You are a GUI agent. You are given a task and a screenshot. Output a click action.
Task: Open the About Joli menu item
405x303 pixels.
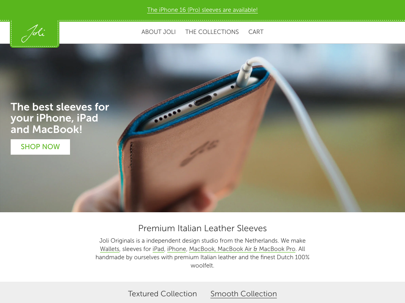click(x=158, y=32)
